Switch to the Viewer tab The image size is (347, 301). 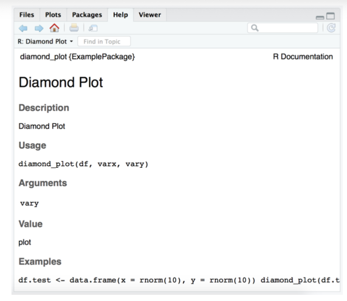[x=150, y=15]
